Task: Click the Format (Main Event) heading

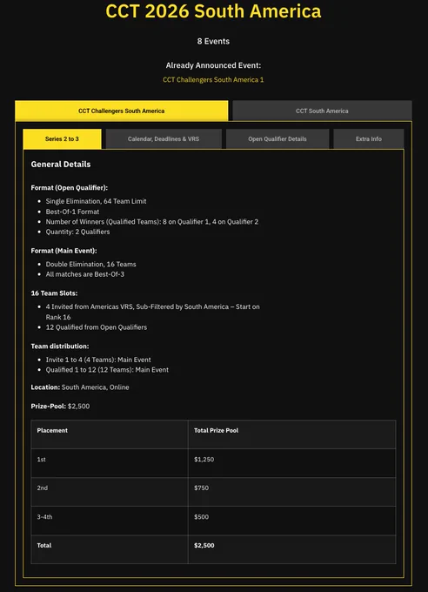Action: tap(64, 251)
